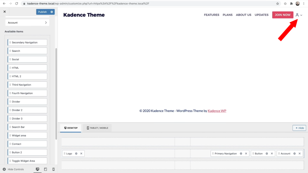Go forward in browser history
308x173 pixels.
click(11, 4)
